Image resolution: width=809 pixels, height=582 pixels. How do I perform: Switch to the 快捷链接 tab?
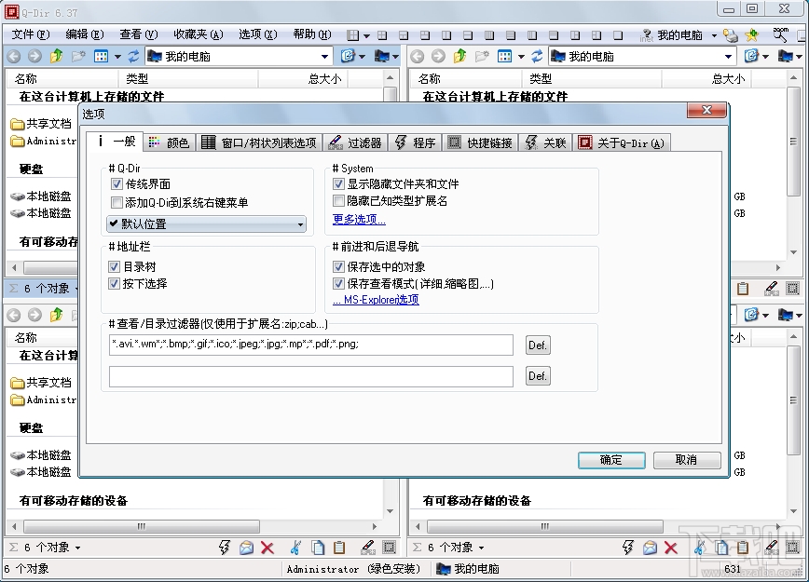480,142
